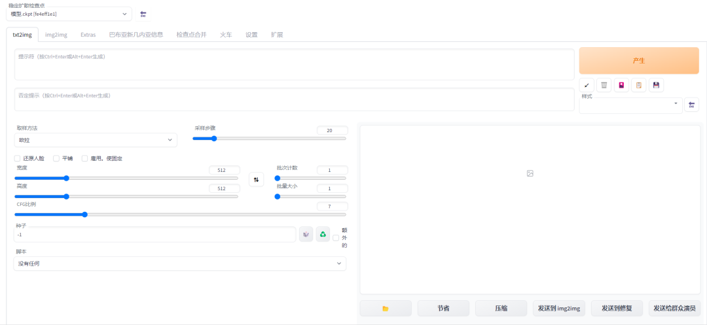Viewport: 707px width, 325px height.
Task: Click the 采样步骤 steps slider
Action: click(x=270, y=139)
